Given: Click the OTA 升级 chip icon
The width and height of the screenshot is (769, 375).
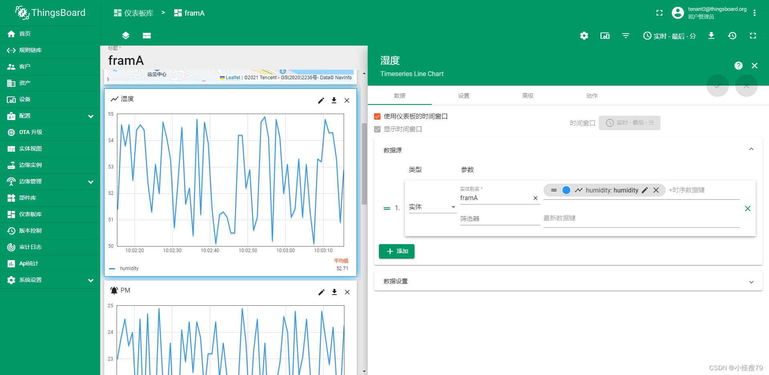Looking at the screenshot, I should [x=11, y=132].
